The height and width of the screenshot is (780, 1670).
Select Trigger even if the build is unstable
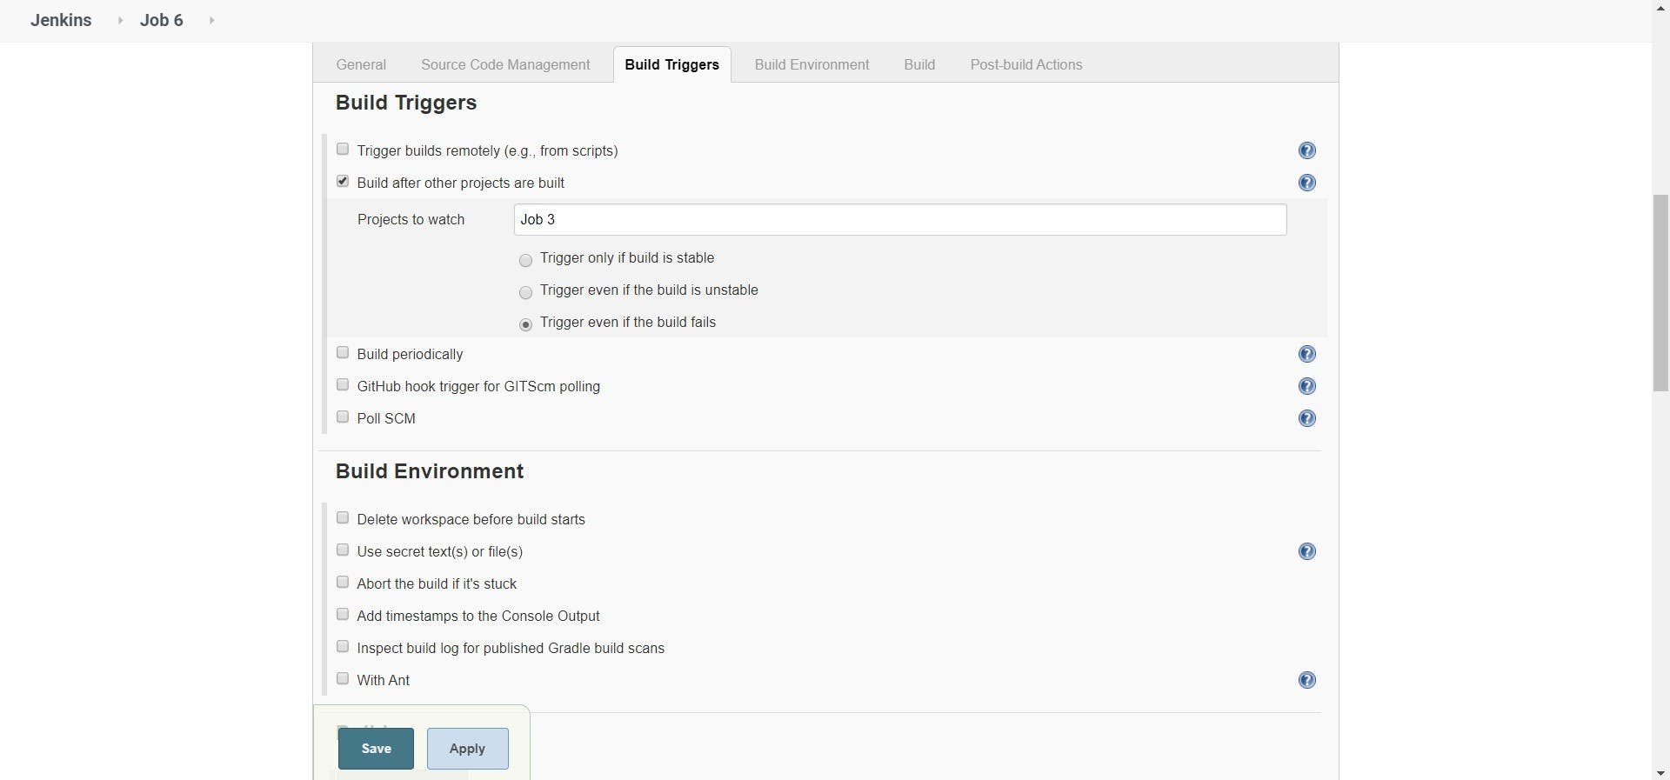point(525,292)
